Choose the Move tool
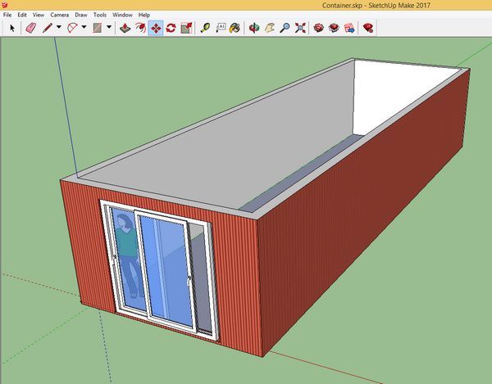 [x=155, y=28]
